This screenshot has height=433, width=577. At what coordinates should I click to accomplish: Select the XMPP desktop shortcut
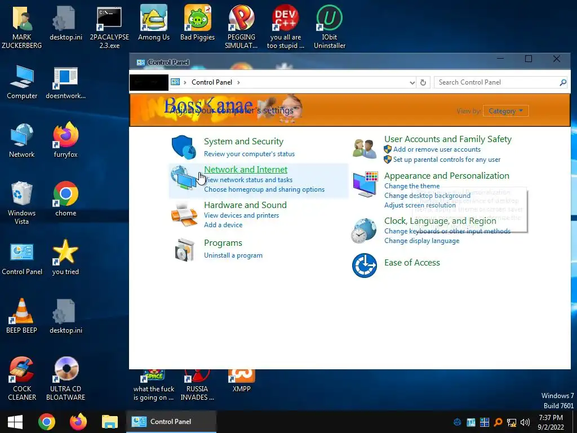(241, 381)
